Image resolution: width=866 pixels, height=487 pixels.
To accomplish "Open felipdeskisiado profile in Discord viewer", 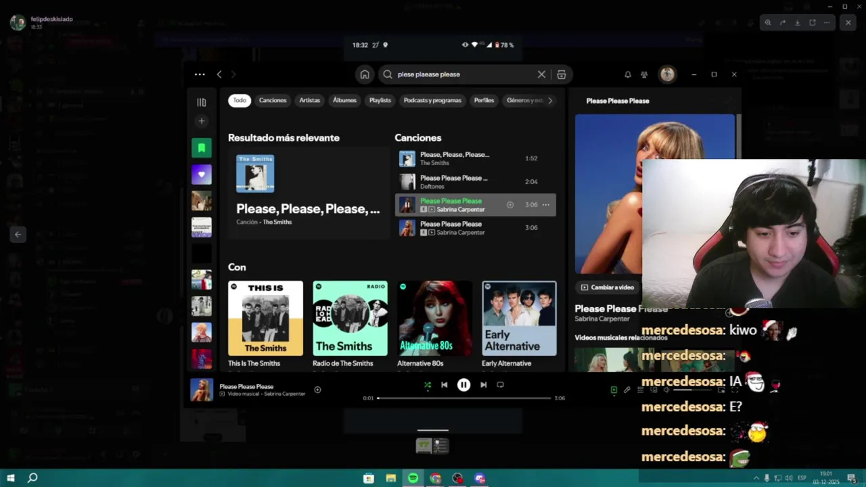I will click(51, 19).
